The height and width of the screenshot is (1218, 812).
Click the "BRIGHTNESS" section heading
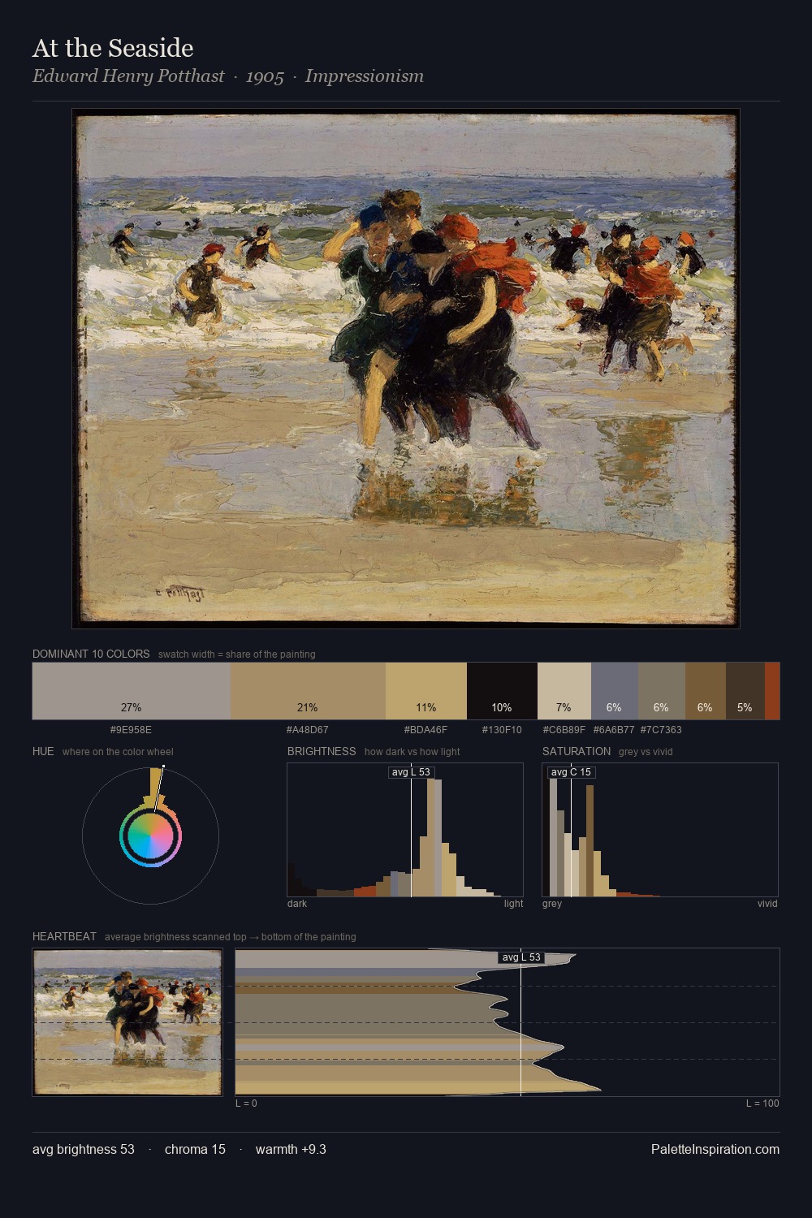click(x=322, y=751)
